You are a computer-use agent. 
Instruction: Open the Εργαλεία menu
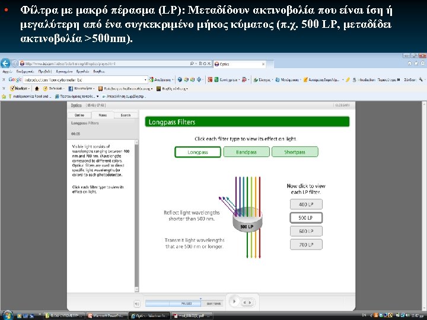(82, 72)
